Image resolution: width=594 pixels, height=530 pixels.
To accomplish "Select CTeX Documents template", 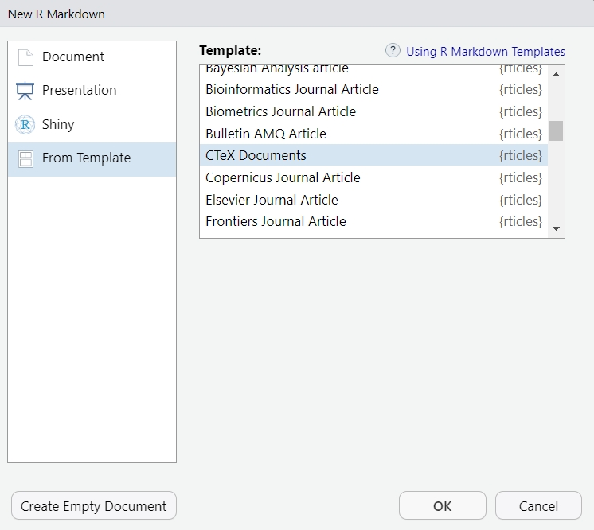I will coord(373,155).
